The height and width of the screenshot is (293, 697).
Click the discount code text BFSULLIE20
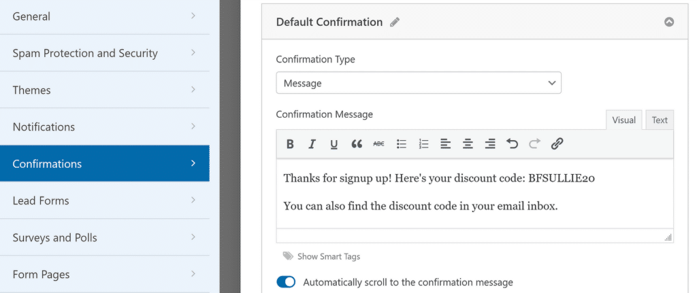[x=562, y=179]
